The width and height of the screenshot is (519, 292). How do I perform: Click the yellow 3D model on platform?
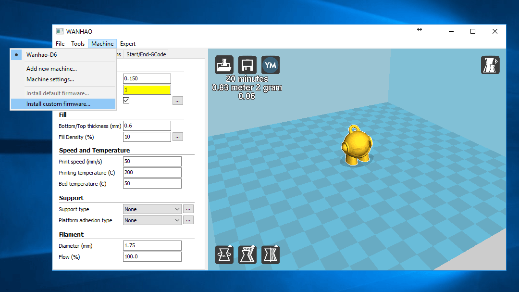(x=355, y=147)
